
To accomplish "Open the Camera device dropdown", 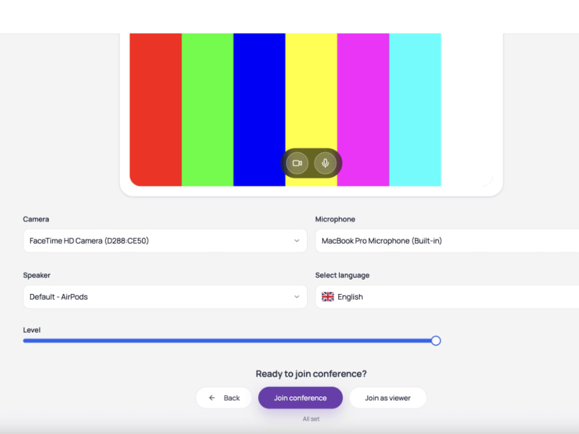I will coord(165,241).
